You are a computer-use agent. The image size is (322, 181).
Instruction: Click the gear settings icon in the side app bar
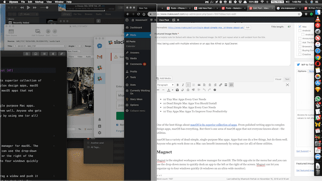point(99,133)
